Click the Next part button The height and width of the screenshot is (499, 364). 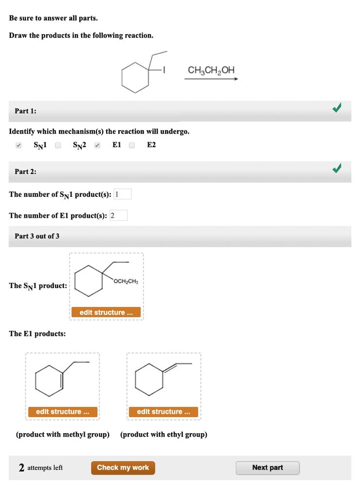coord(268,467)
